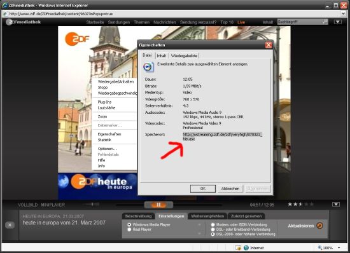Open the Zuletzt gesehen tab
Screen dimensions: 350x253
(246, 216)
